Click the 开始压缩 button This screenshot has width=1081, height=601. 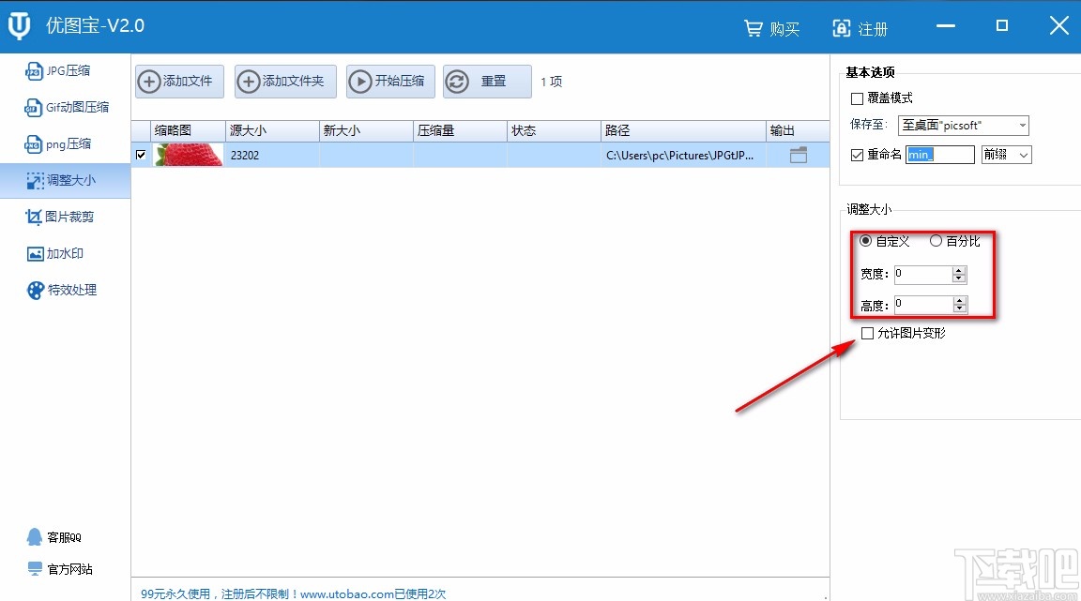pyautogui.click(x=389, y=82)
